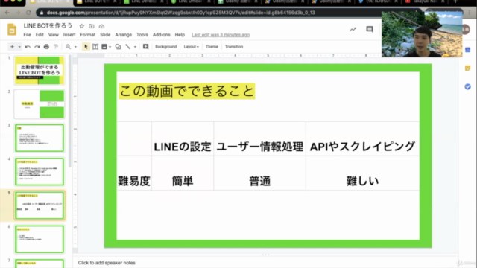Open the move to folder icon
The width and height of the screenshot is (477, 268).
coord(91,26)
